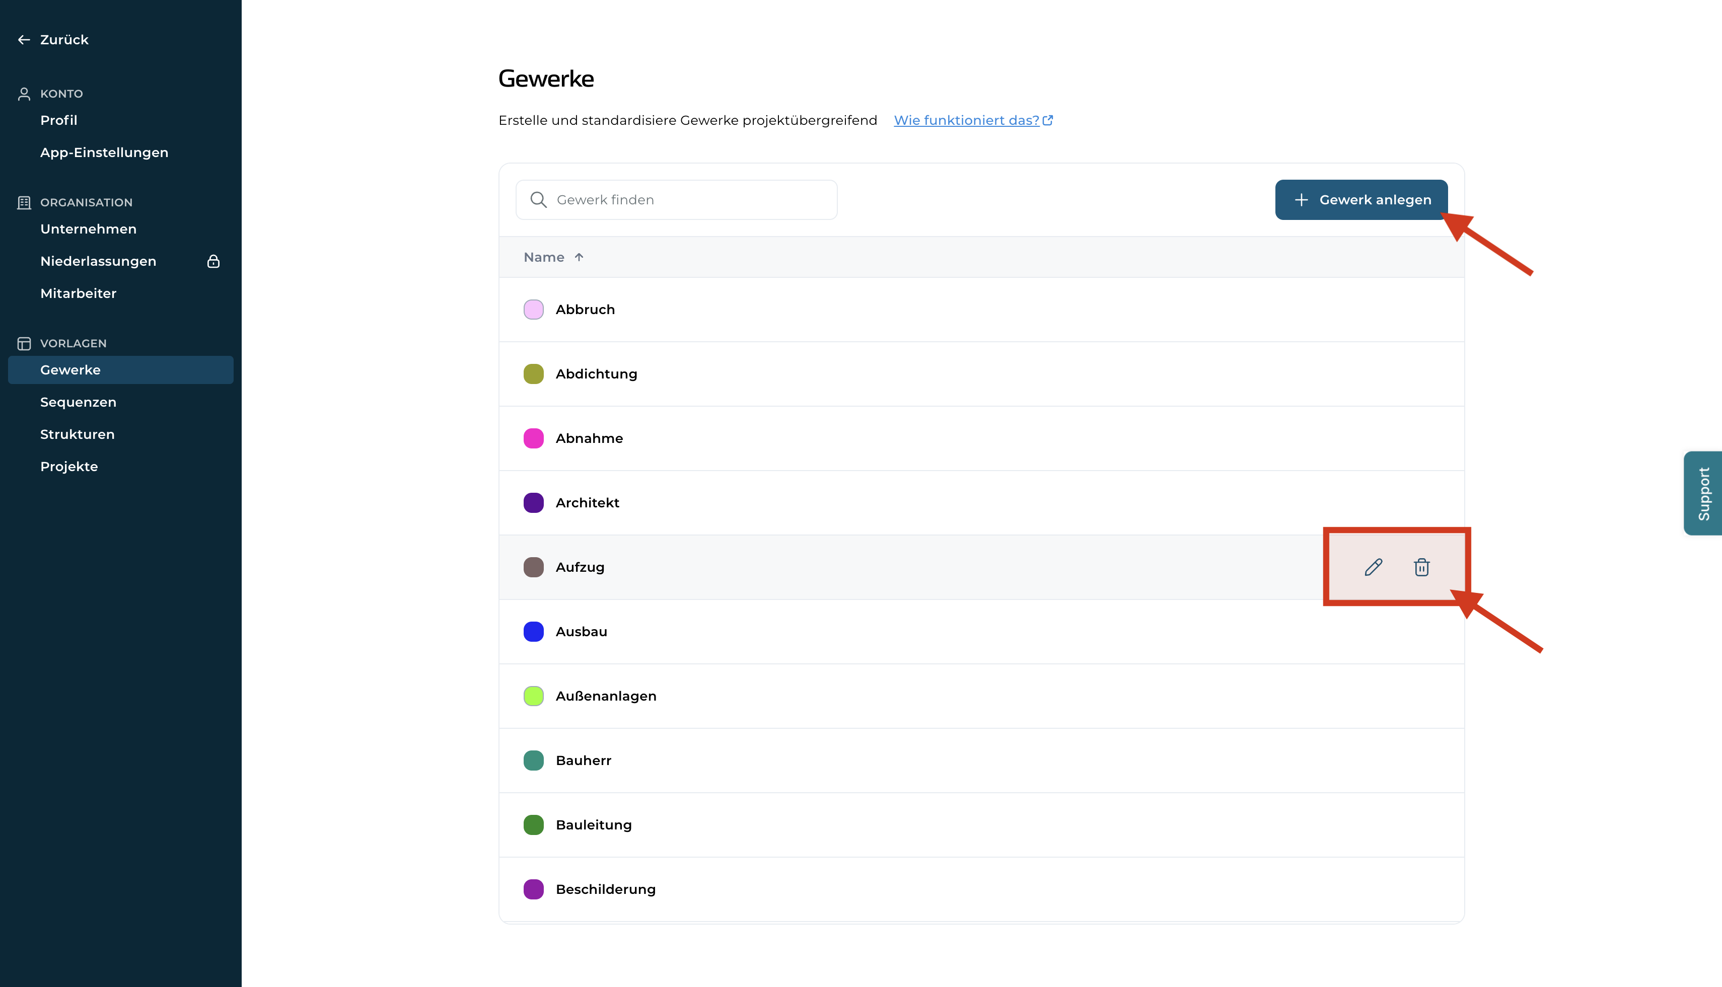Open the Support side tab
This screenshot has width=1722, height=987.
click(x=1703, y=493)
